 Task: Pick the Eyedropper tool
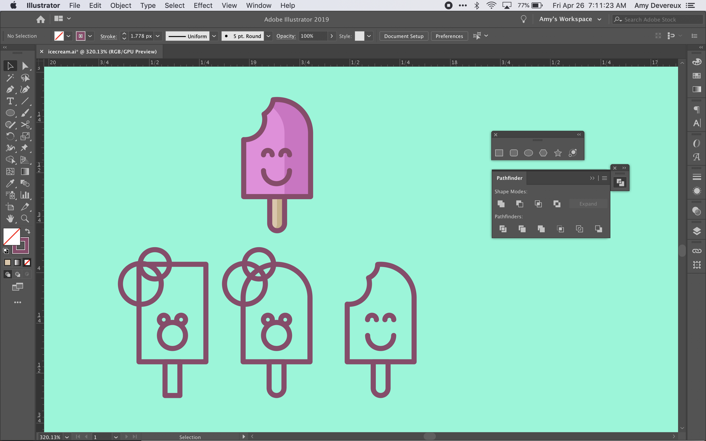pyautogui.click(x=10, y=183)
